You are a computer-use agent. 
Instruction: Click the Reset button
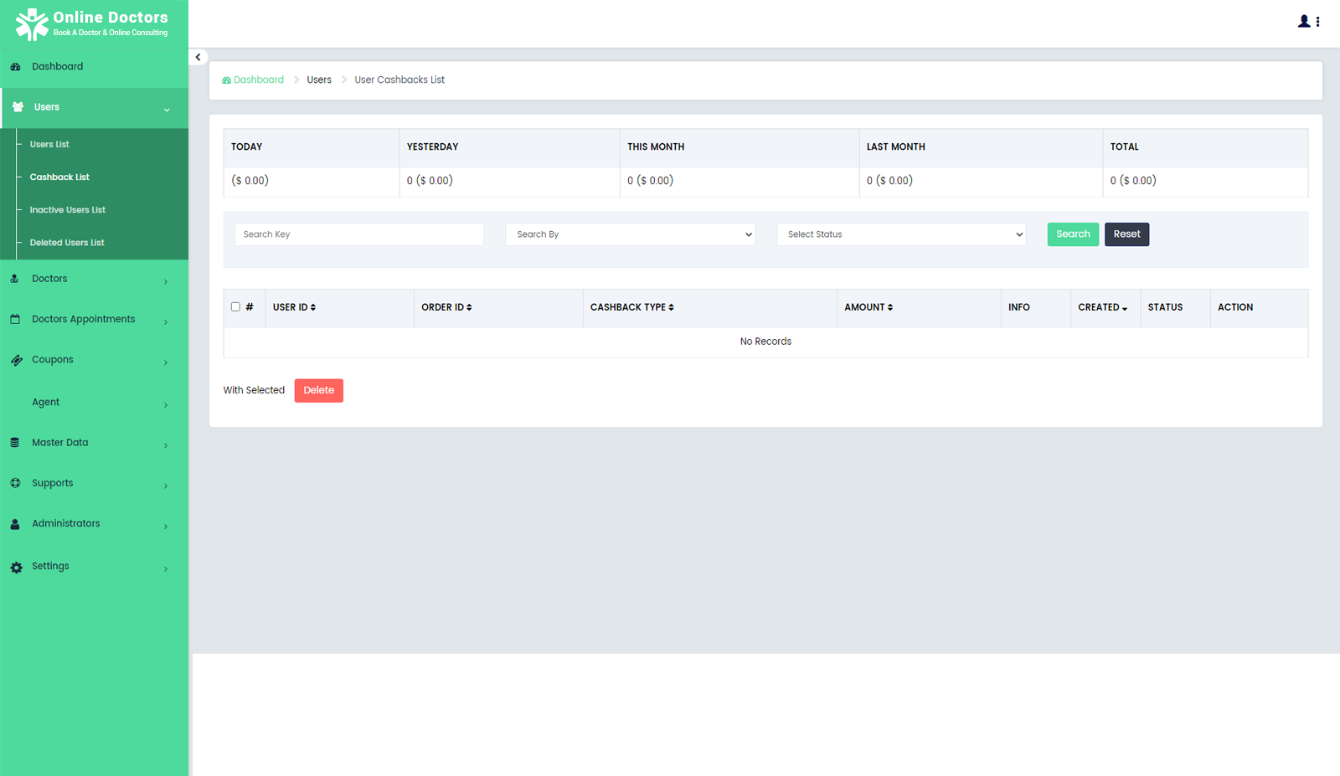(1126, 234)
